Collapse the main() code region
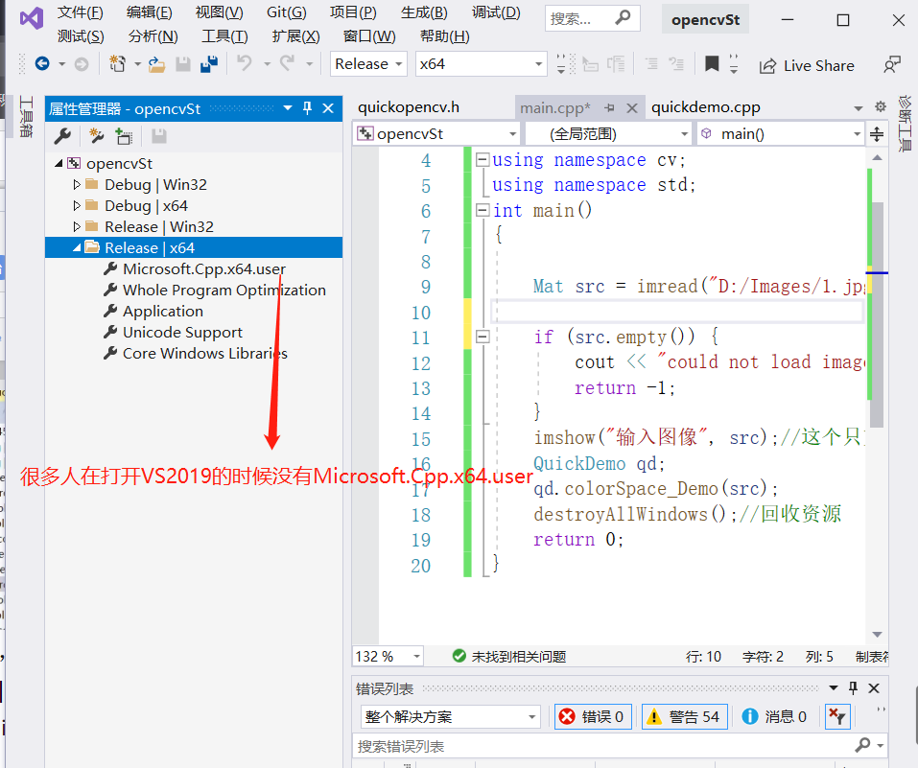This screenshot has height=768, width=918. (482, 210)
